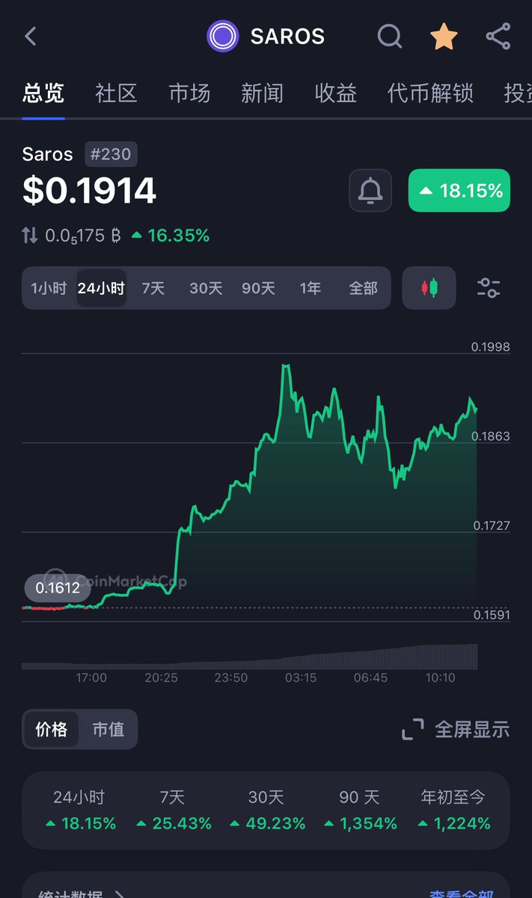Tap the #230 rank badge

[x=111, y=154]
